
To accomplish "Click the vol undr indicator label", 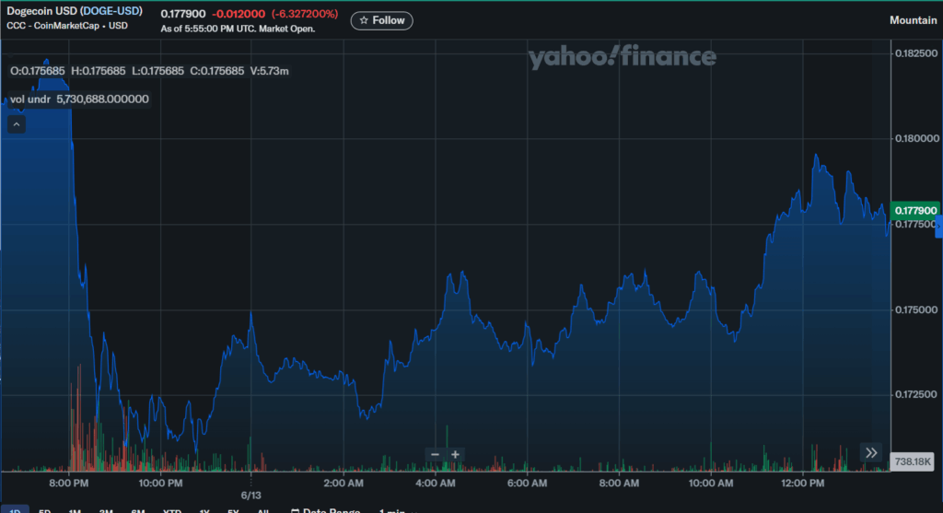I will (x=30, y=99).
